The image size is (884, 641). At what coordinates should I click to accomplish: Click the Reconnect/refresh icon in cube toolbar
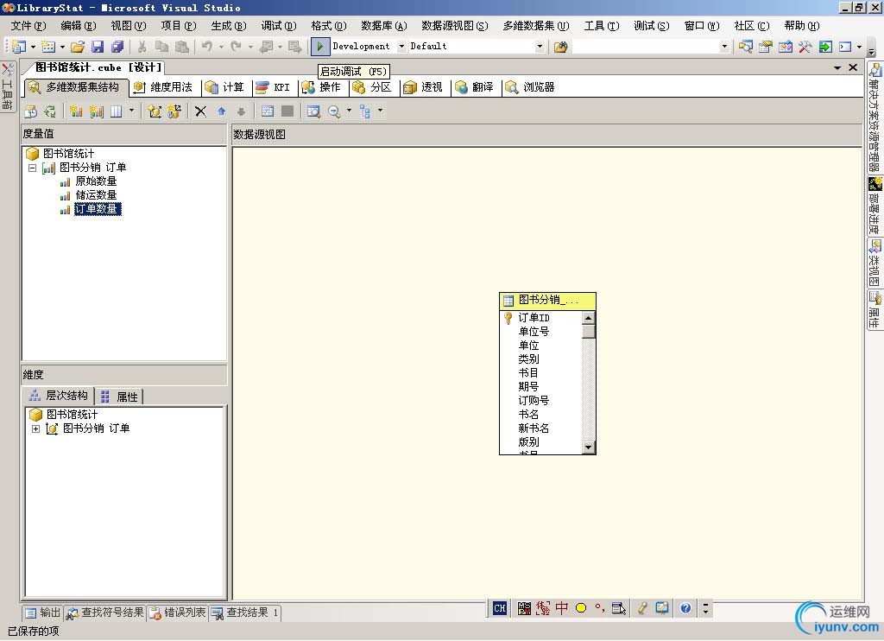[50, 111]
